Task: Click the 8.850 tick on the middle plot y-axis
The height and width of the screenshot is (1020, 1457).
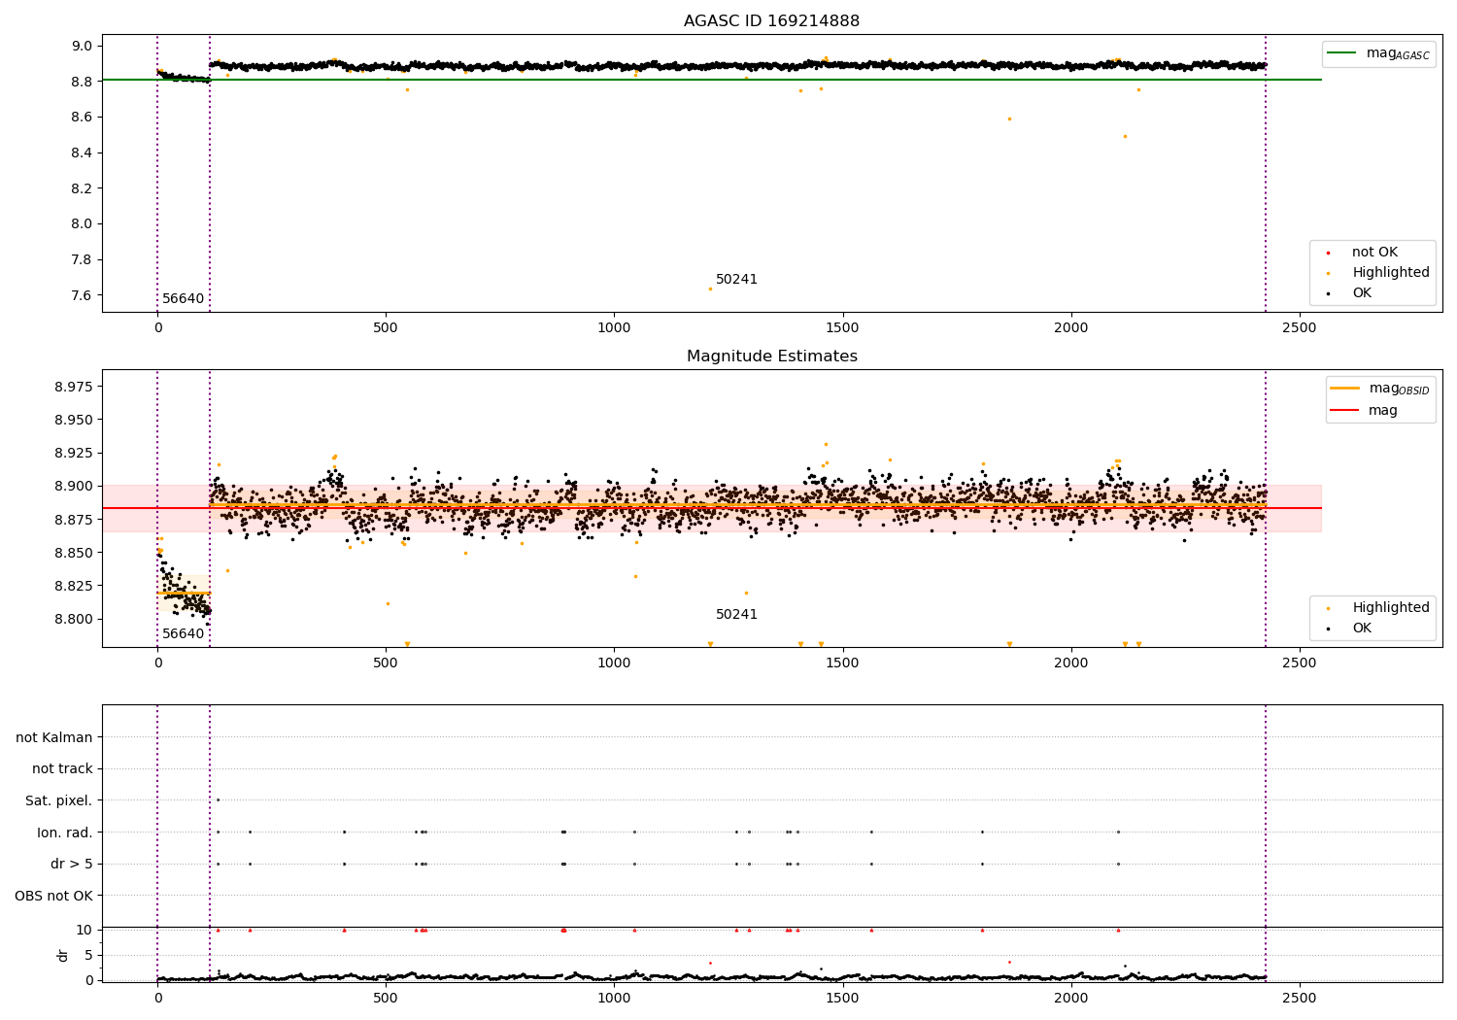Action: [x=74, y=553]
